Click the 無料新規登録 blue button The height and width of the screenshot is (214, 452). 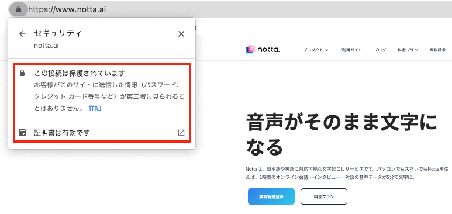(x=271, y=196)
